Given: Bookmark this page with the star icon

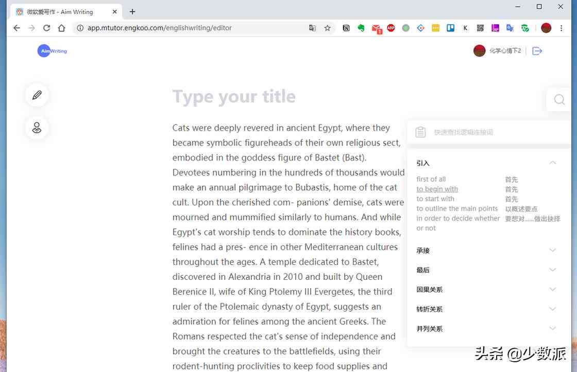Looking at the screenshot, I should [x=327, y=28].
